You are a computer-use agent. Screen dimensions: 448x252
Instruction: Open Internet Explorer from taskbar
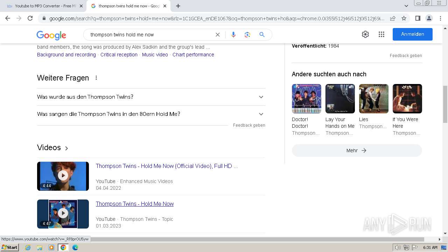[28, 247]
